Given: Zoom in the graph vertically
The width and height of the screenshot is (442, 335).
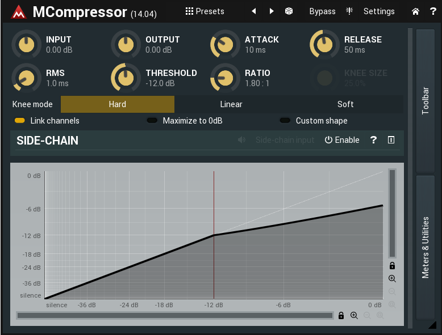Looking at the screenshot, I should click(392, 278).
